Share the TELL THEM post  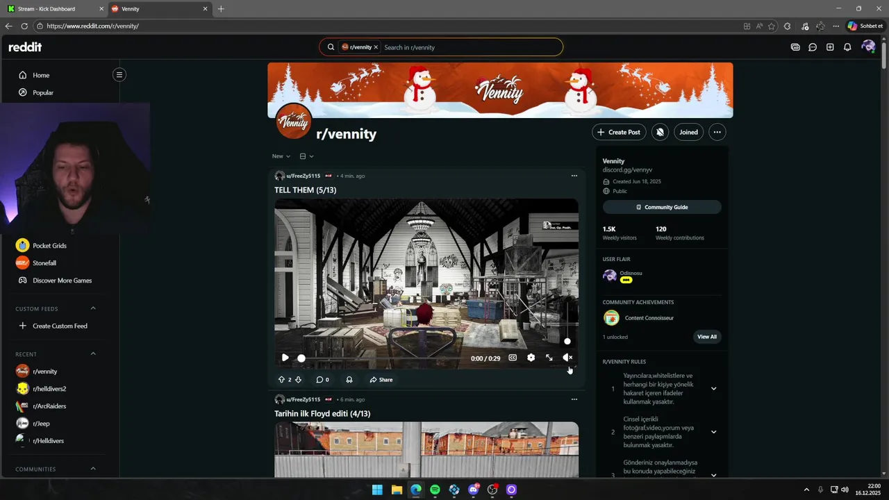pos(381,380)
